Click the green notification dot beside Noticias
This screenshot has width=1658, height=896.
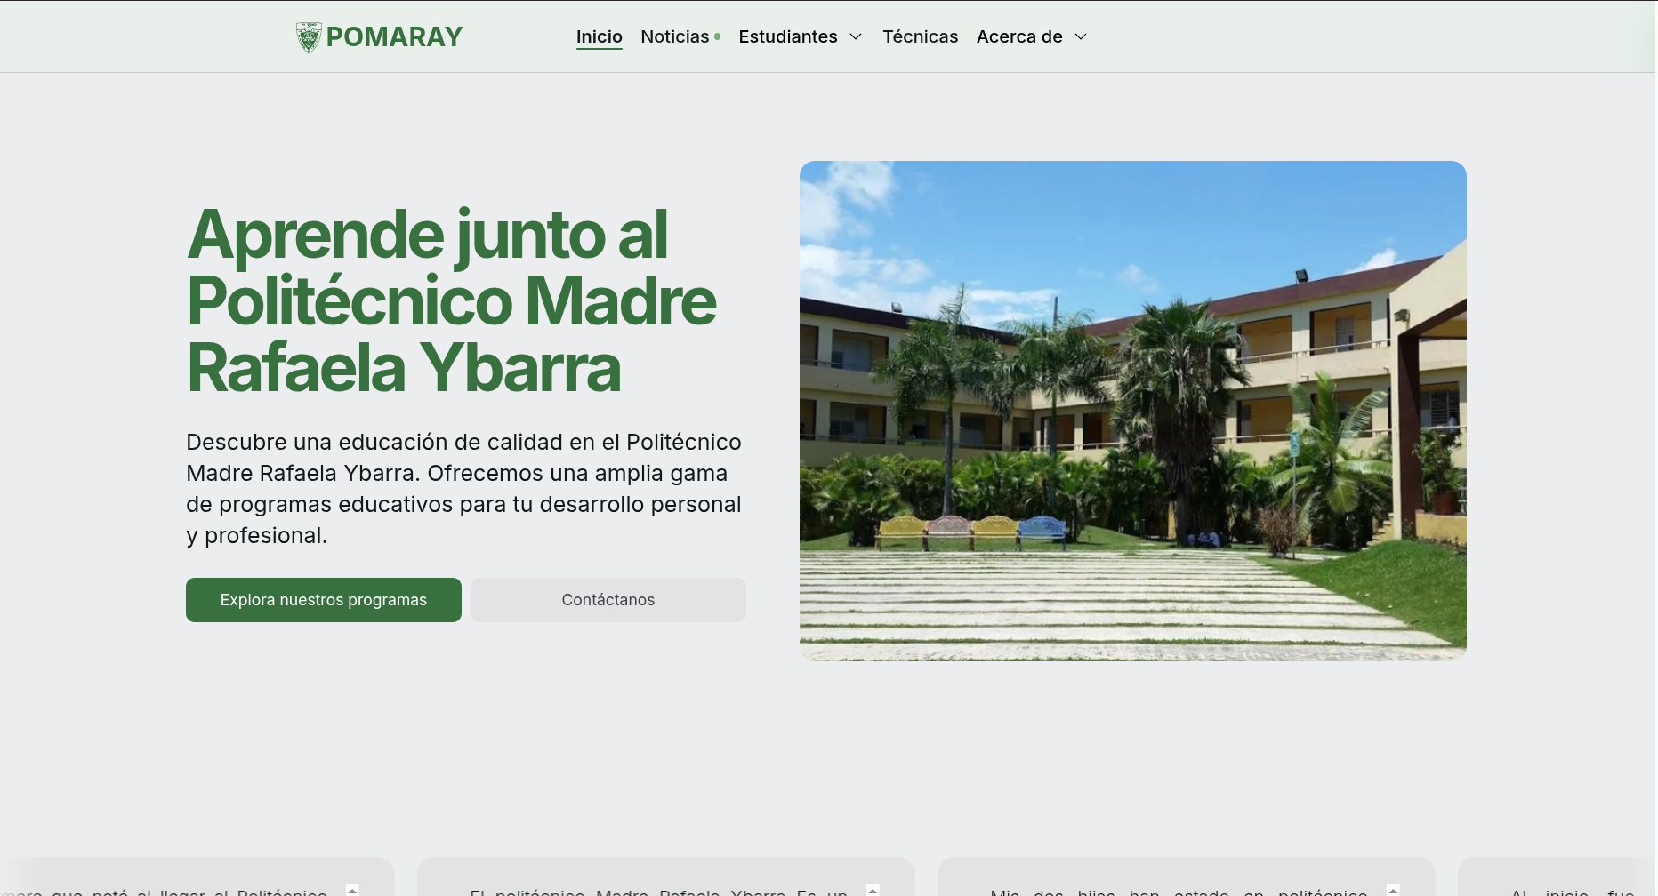pos(718,36)
